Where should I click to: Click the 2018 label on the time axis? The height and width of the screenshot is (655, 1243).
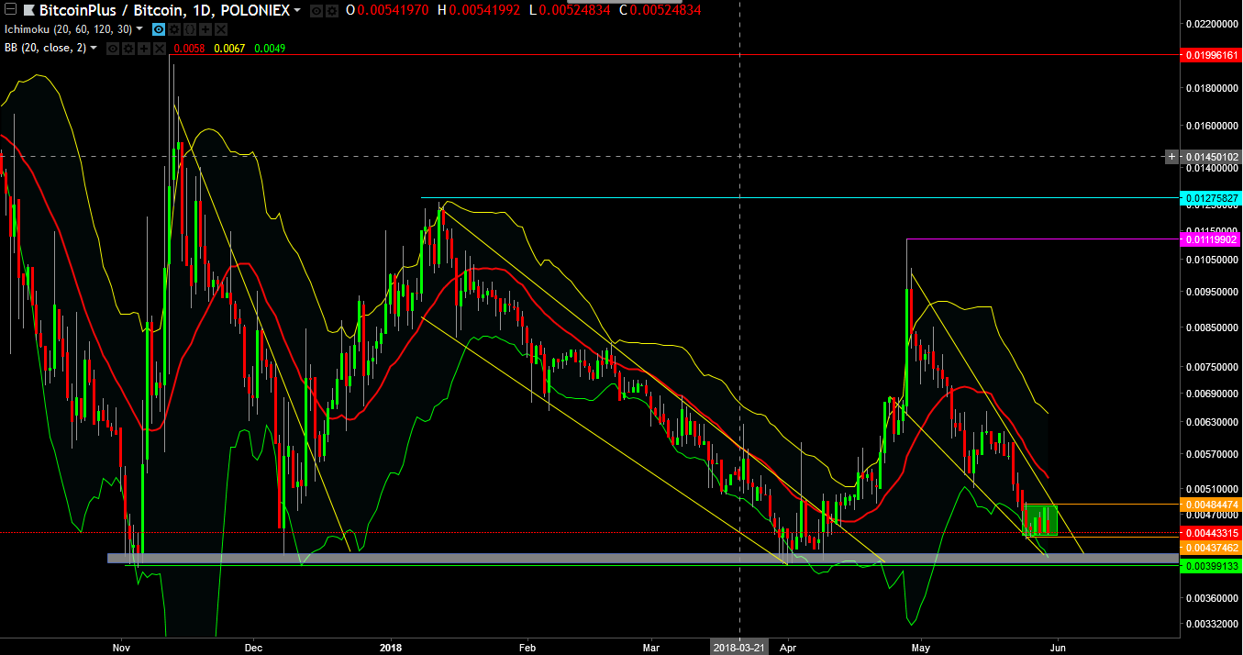click(391, 647)
